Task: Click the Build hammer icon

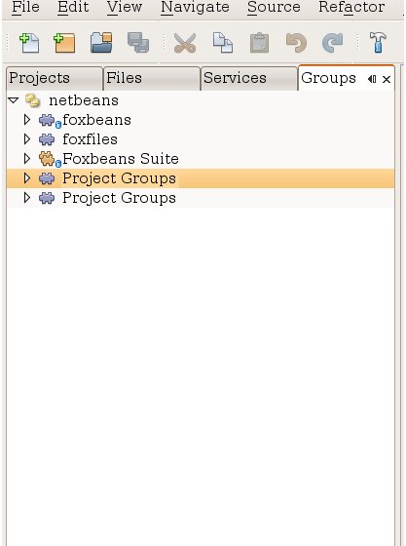Action: click(x=378, y=43)
